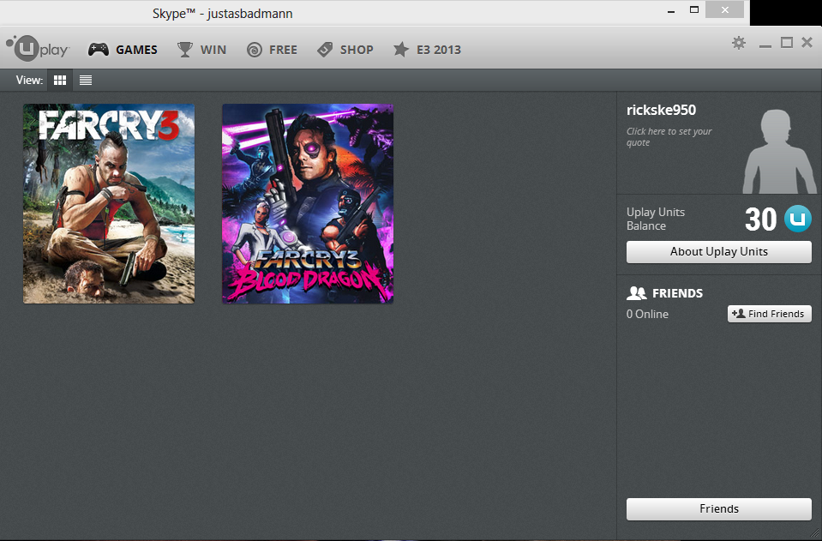
Task: Click the blue Uplay Units icon
Action: click(x=797, y=219)
